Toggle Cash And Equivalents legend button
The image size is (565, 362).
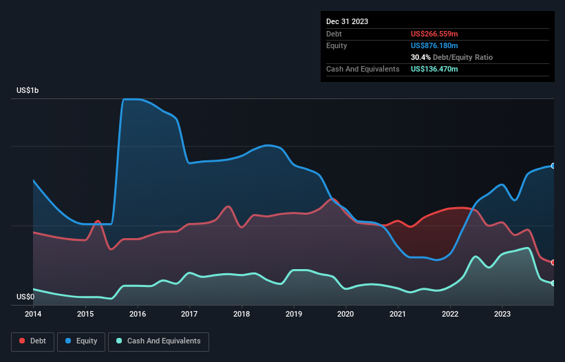(x=158, y=341)
